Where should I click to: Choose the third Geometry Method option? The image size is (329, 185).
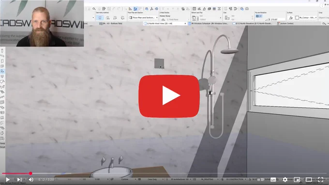coord(115,18)
